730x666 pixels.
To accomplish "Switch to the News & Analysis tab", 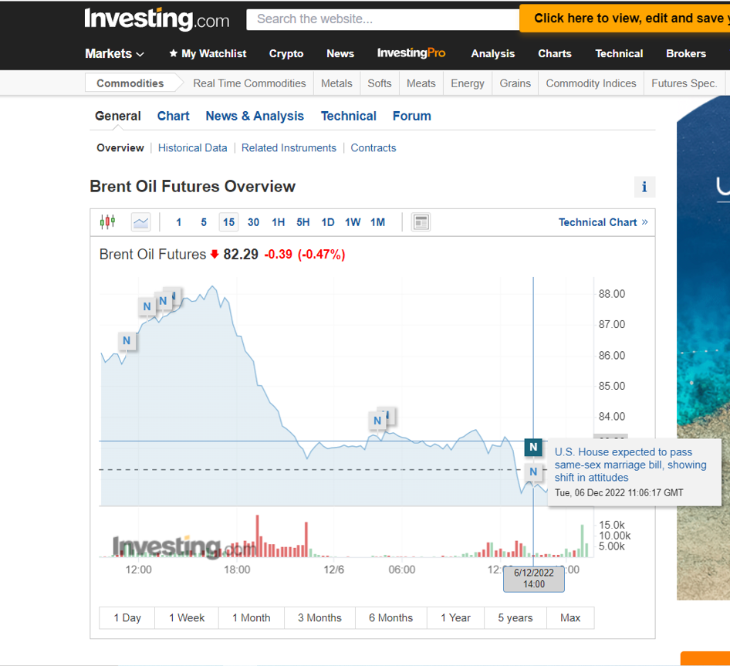I will [255, 116].
